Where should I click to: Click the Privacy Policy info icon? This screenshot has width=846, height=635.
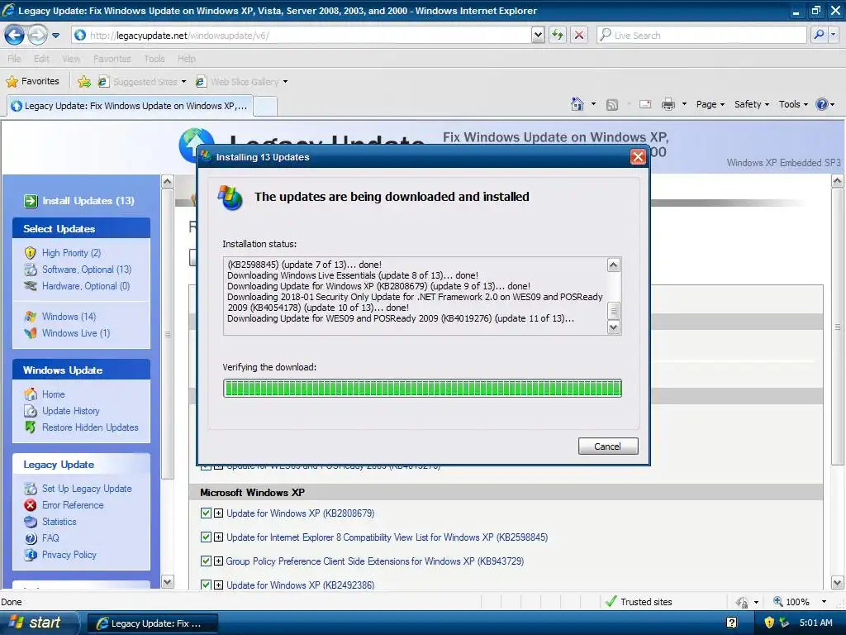(x=31, y=555)
